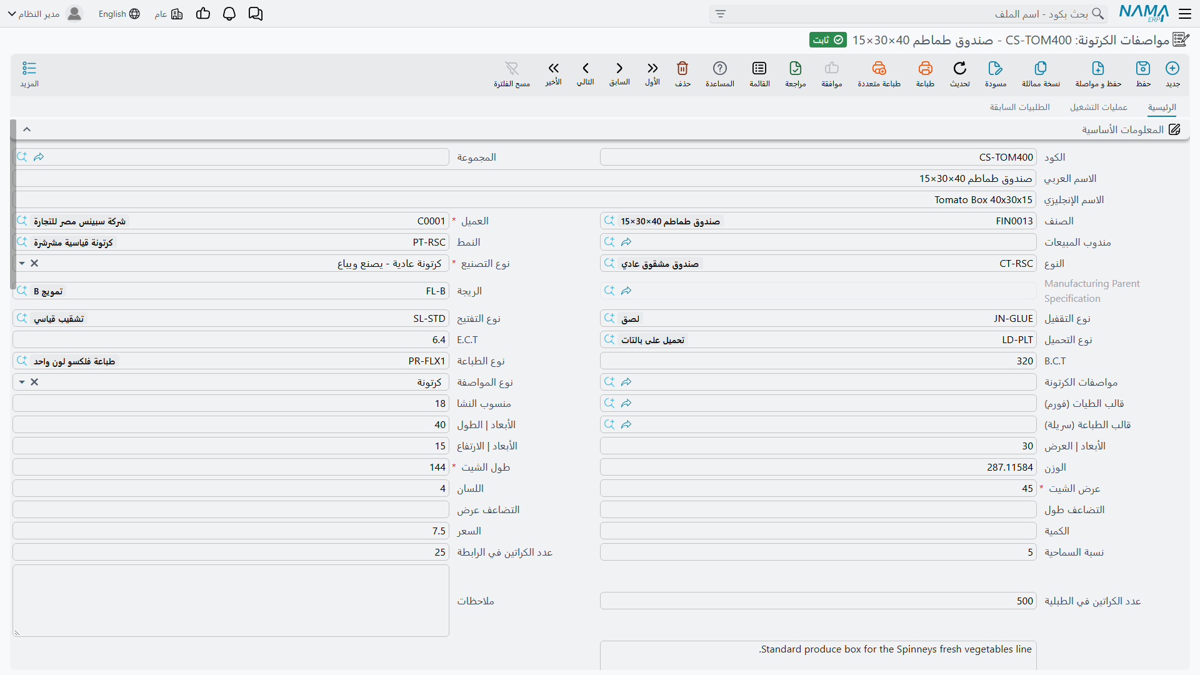
Task: Click the general (عام) branch button
Action: point(169,14)
